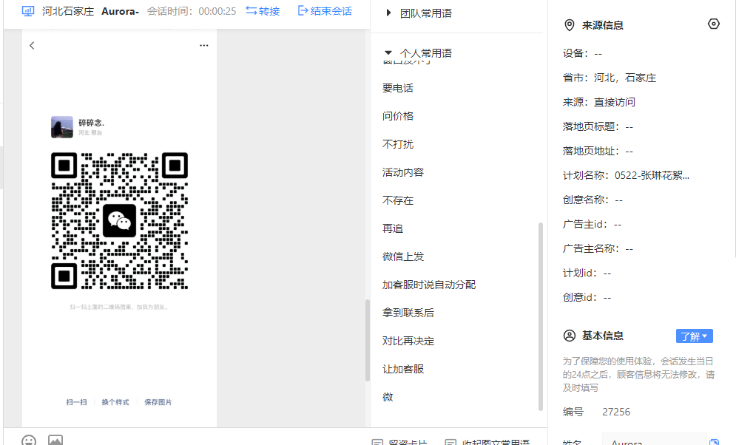Click the 碎碎念 profile avatar
736x445 pixels.
pos(62,127)
